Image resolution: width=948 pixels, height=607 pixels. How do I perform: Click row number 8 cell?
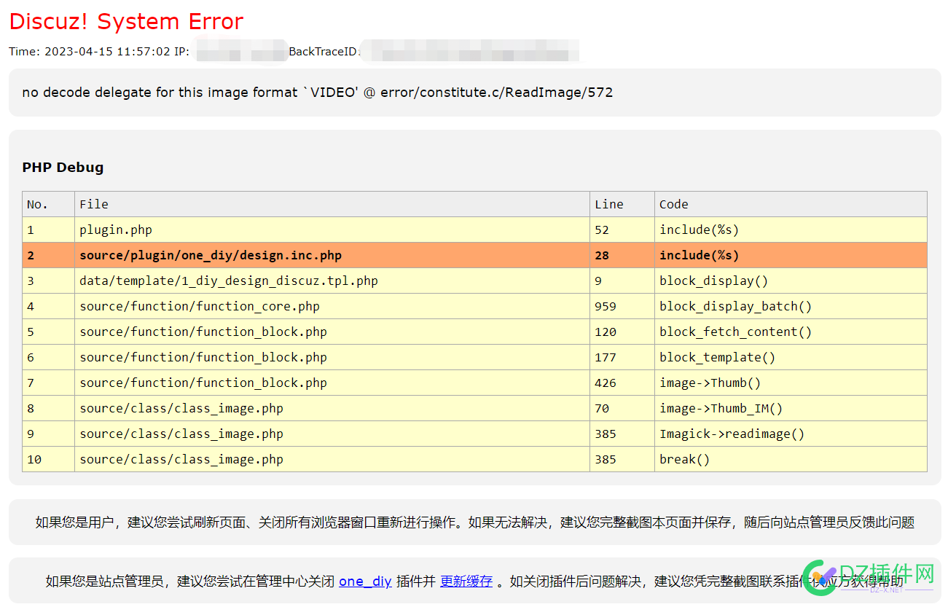click(48, 408)
